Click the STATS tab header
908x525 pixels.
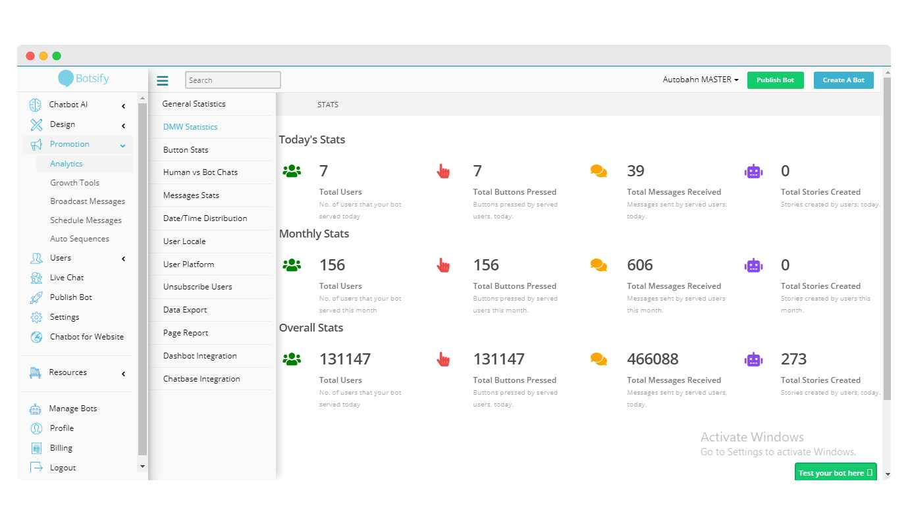click(328, 105)
